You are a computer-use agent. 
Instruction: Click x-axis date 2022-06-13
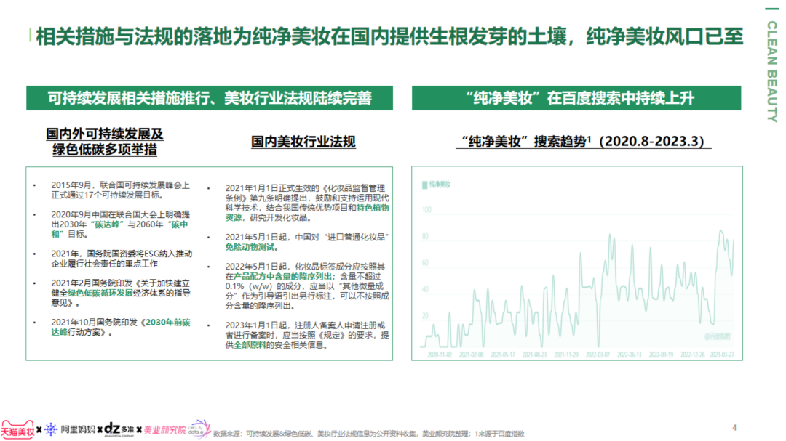[x=629, y=355]
